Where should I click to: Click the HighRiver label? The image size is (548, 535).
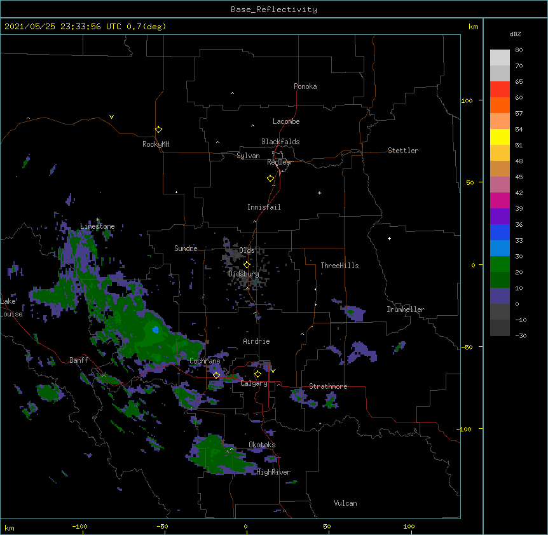click(x=273, y=472)
